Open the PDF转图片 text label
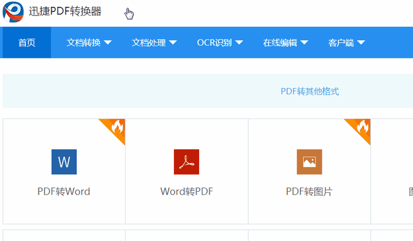This screenshot has width=413, height=241. (x=309, y=191)
